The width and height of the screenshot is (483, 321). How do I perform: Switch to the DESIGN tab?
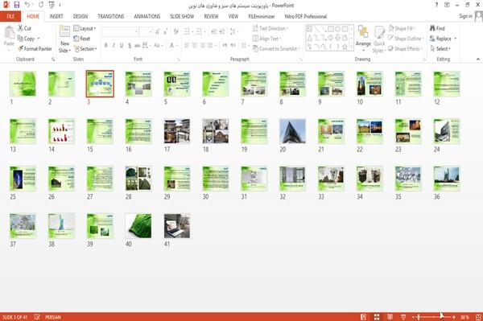click(x=80, y=16)
